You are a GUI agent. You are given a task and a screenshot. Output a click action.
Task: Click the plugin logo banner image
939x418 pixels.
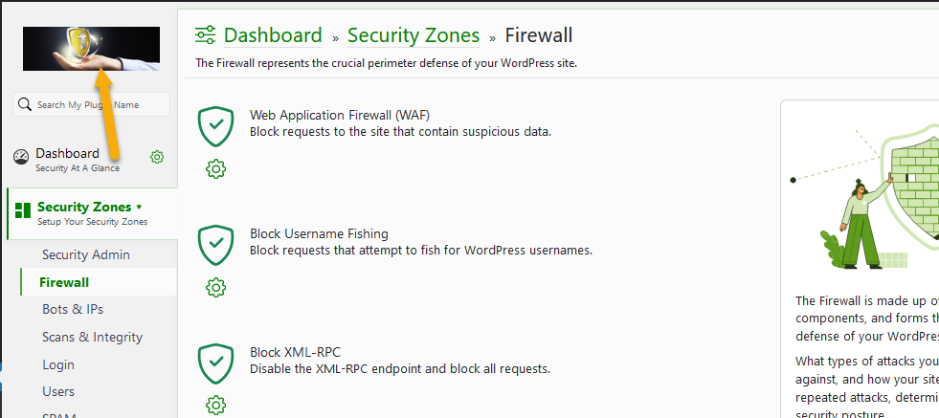coord(91,49)
